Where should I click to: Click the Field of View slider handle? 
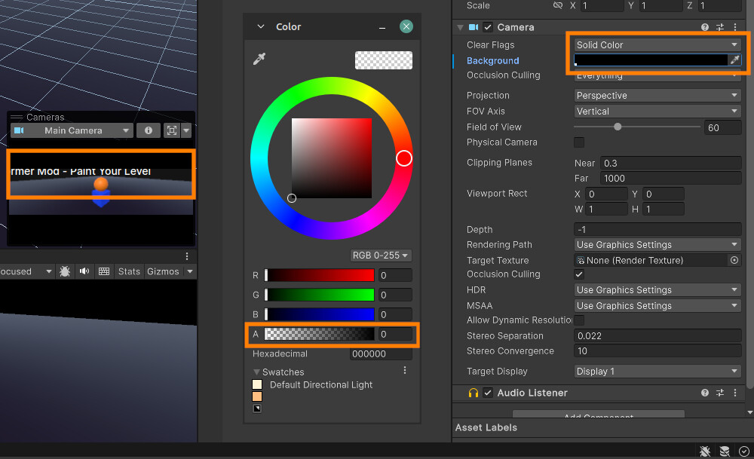coord(618,127)
